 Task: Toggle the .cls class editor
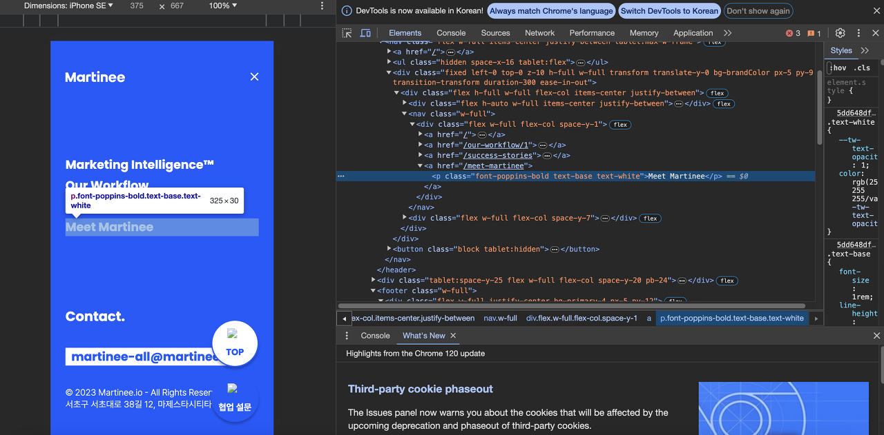coord(861,68)
